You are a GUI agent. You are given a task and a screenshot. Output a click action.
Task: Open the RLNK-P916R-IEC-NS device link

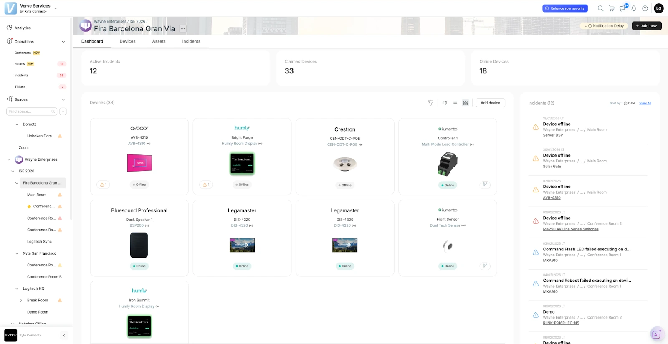561,323
